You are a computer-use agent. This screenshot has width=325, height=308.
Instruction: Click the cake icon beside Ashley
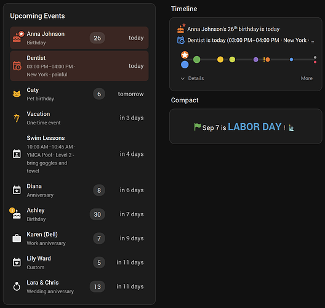pos(17,214)
